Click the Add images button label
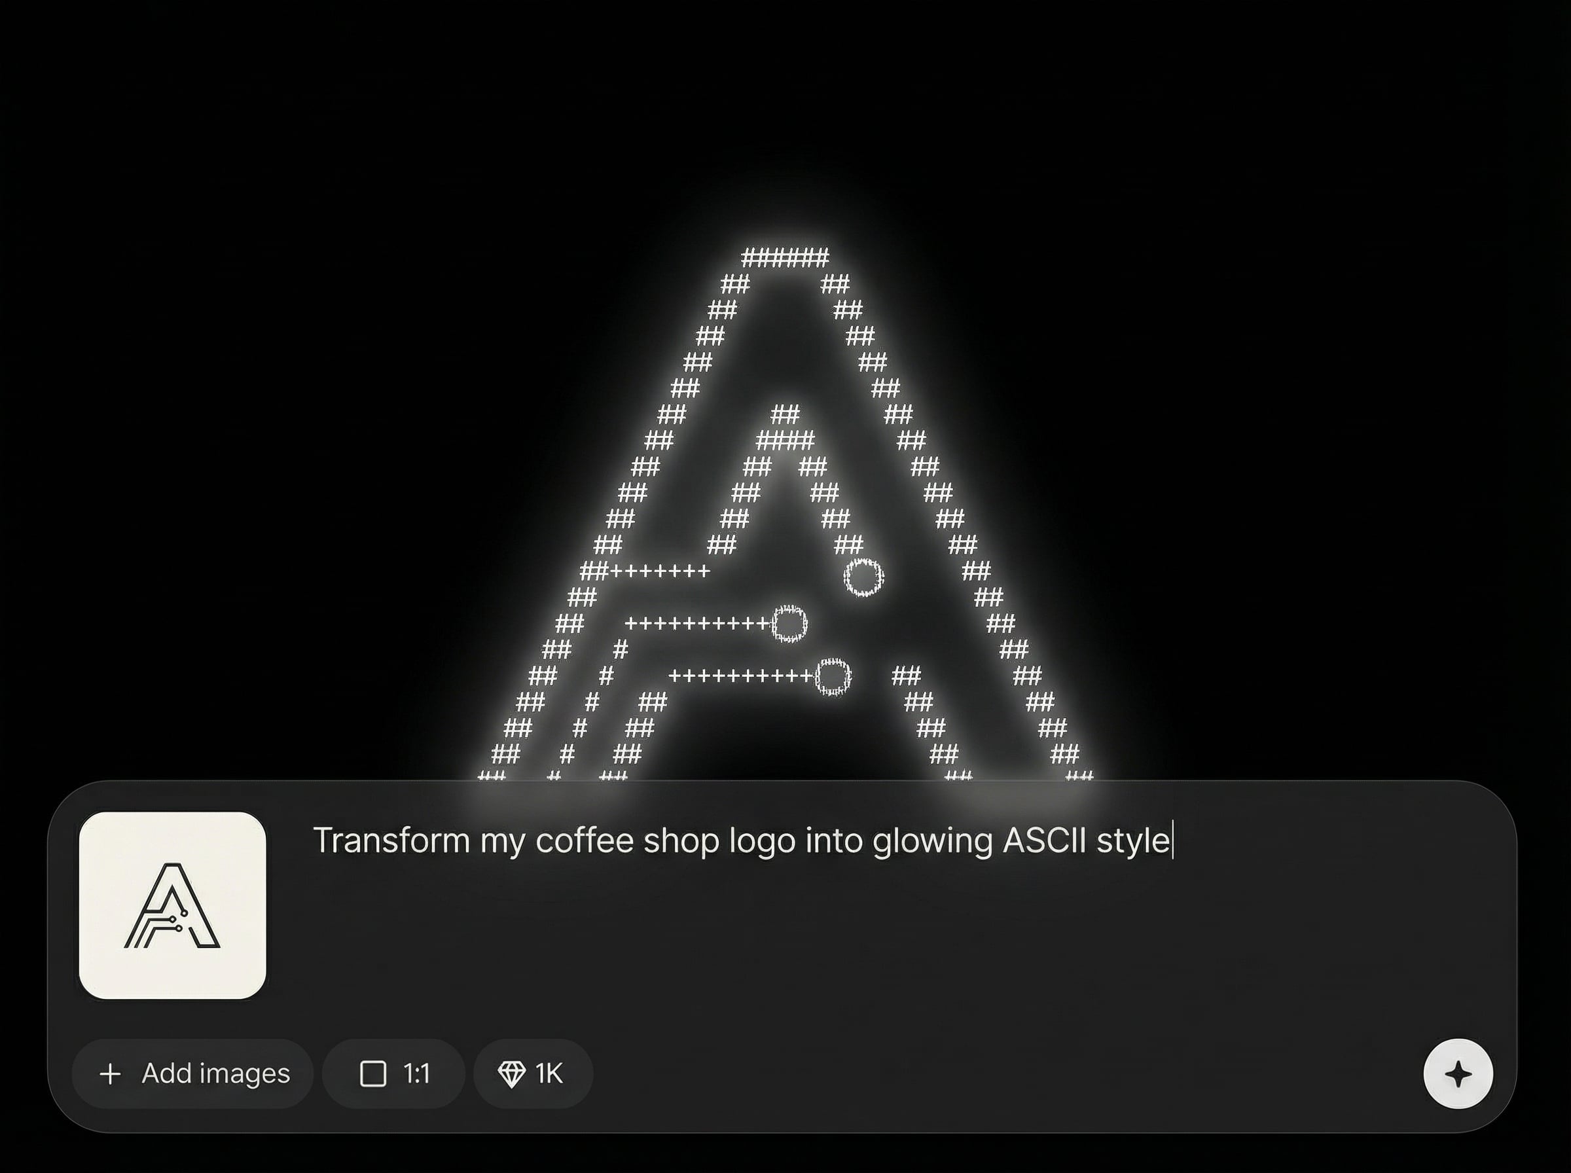1571x1173 pixels. pos(216,1074)
